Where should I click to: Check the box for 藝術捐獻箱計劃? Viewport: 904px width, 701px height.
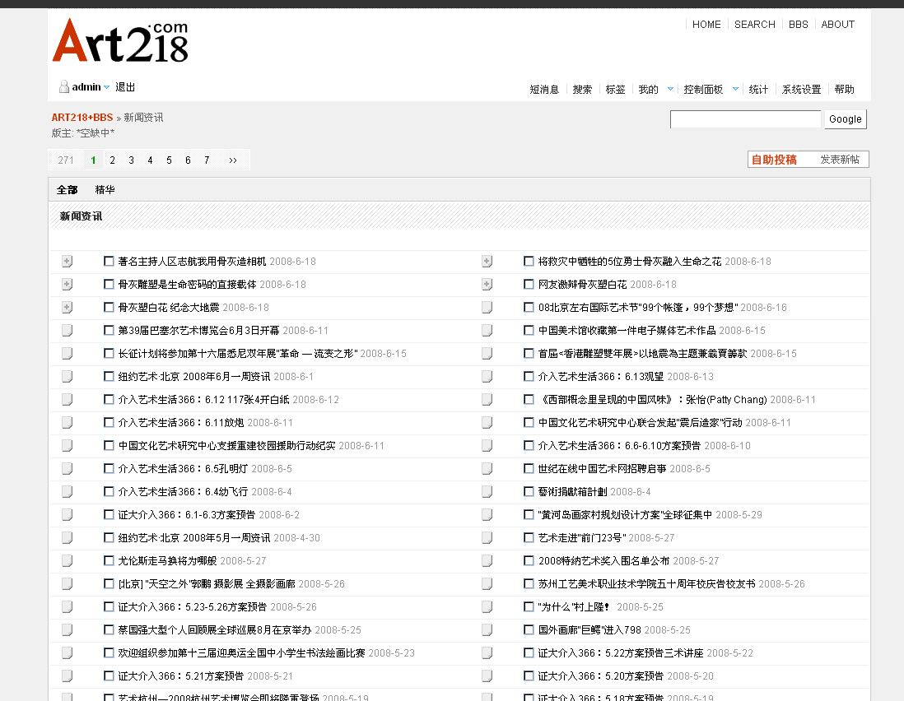[x=528, y=491]
